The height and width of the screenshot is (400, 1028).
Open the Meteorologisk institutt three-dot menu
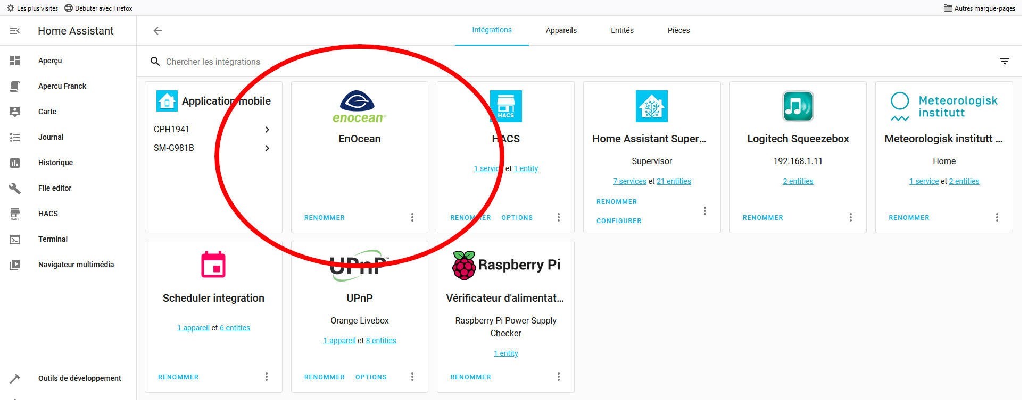[997, 217]
